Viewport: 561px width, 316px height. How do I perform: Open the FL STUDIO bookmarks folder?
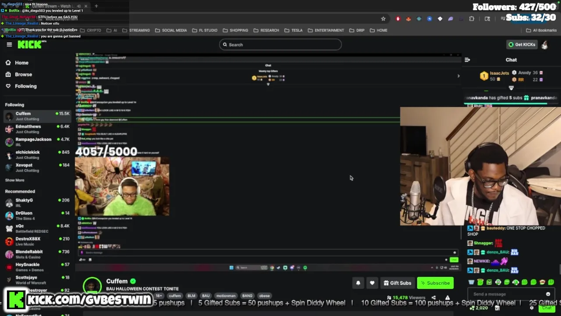point(205,30)
